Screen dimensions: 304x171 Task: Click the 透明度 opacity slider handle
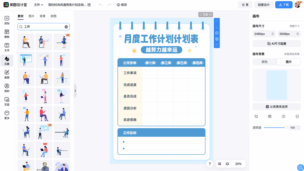pyautogui.click(x=286, y=128)
